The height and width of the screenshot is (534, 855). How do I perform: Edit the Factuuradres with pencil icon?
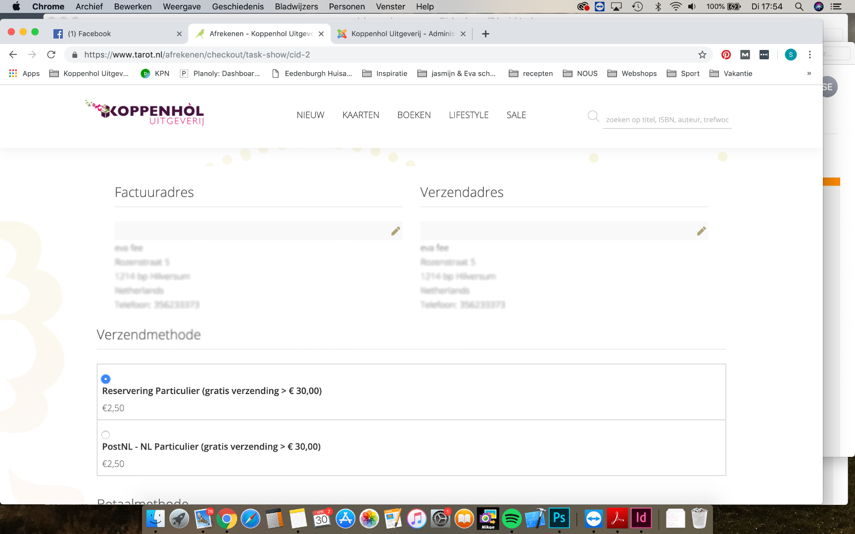[x=395, y=231]
